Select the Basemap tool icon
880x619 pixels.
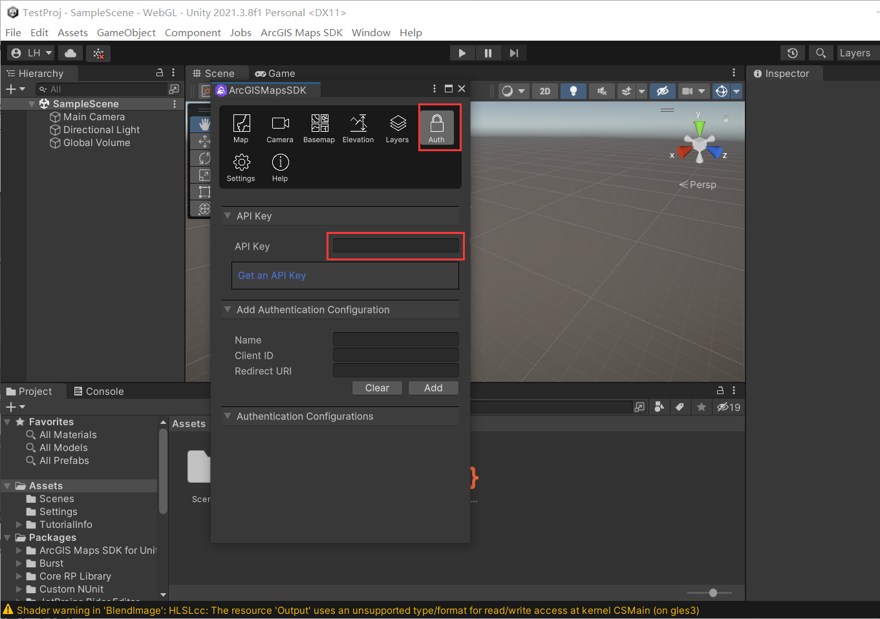click(x=319, y=129)
